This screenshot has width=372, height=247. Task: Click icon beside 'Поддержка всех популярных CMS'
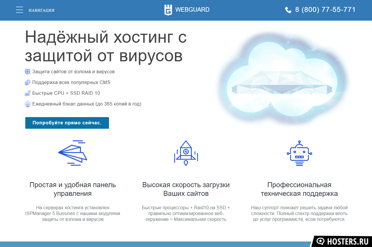[x=28, y=82]
